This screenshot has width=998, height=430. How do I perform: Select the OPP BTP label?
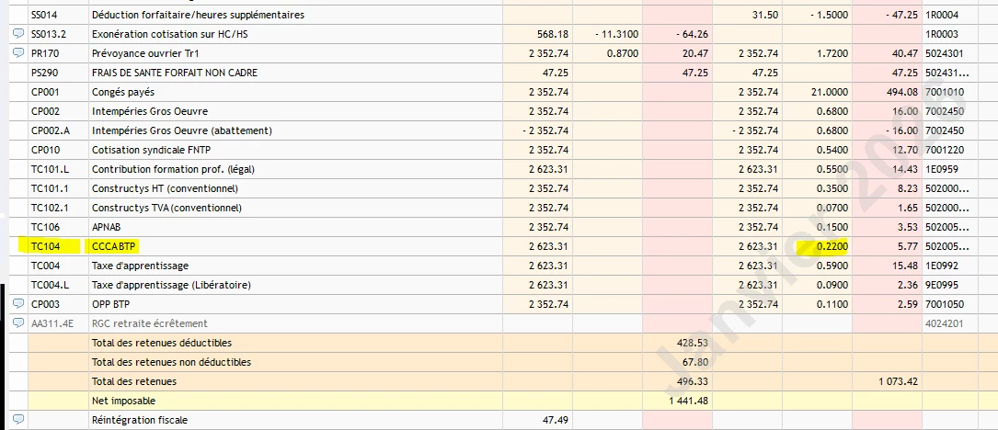(x=111, y=305)
